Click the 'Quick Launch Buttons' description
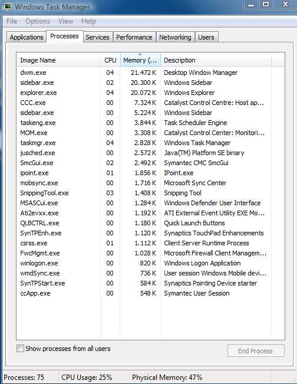Image resolution: width=297 pixels, height=384 pixels. pos(194,223)
